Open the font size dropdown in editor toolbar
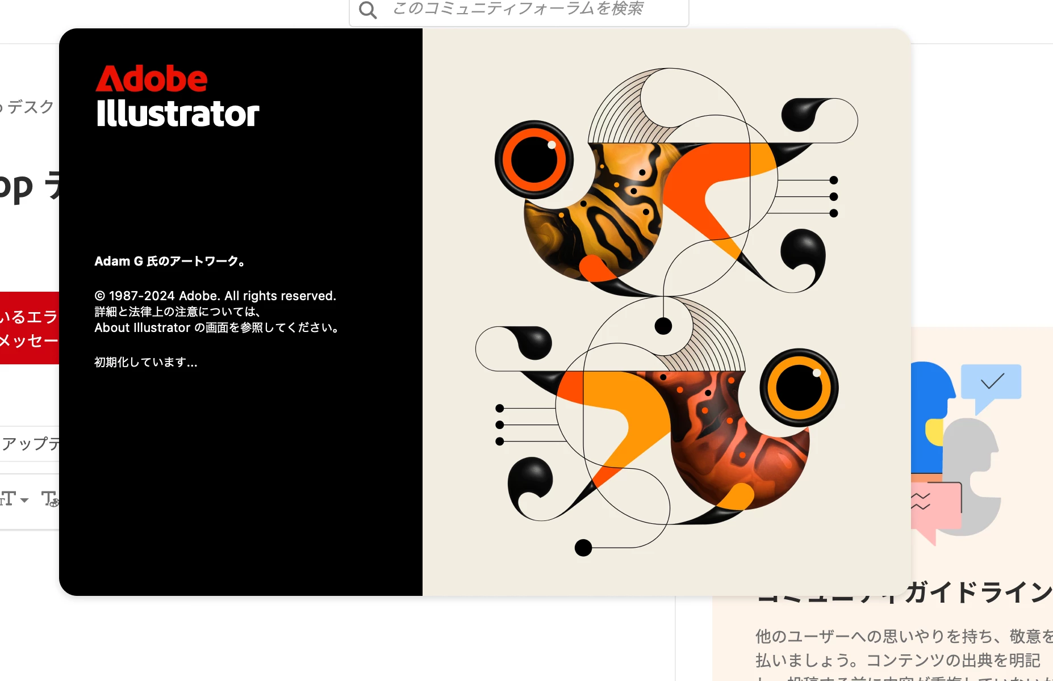The height and width of the screenshot is (681, 1053). coord(14,499)
